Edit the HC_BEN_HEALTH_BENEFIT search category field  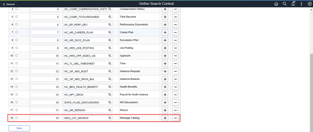pyautogui.click(x=88, y=87)
